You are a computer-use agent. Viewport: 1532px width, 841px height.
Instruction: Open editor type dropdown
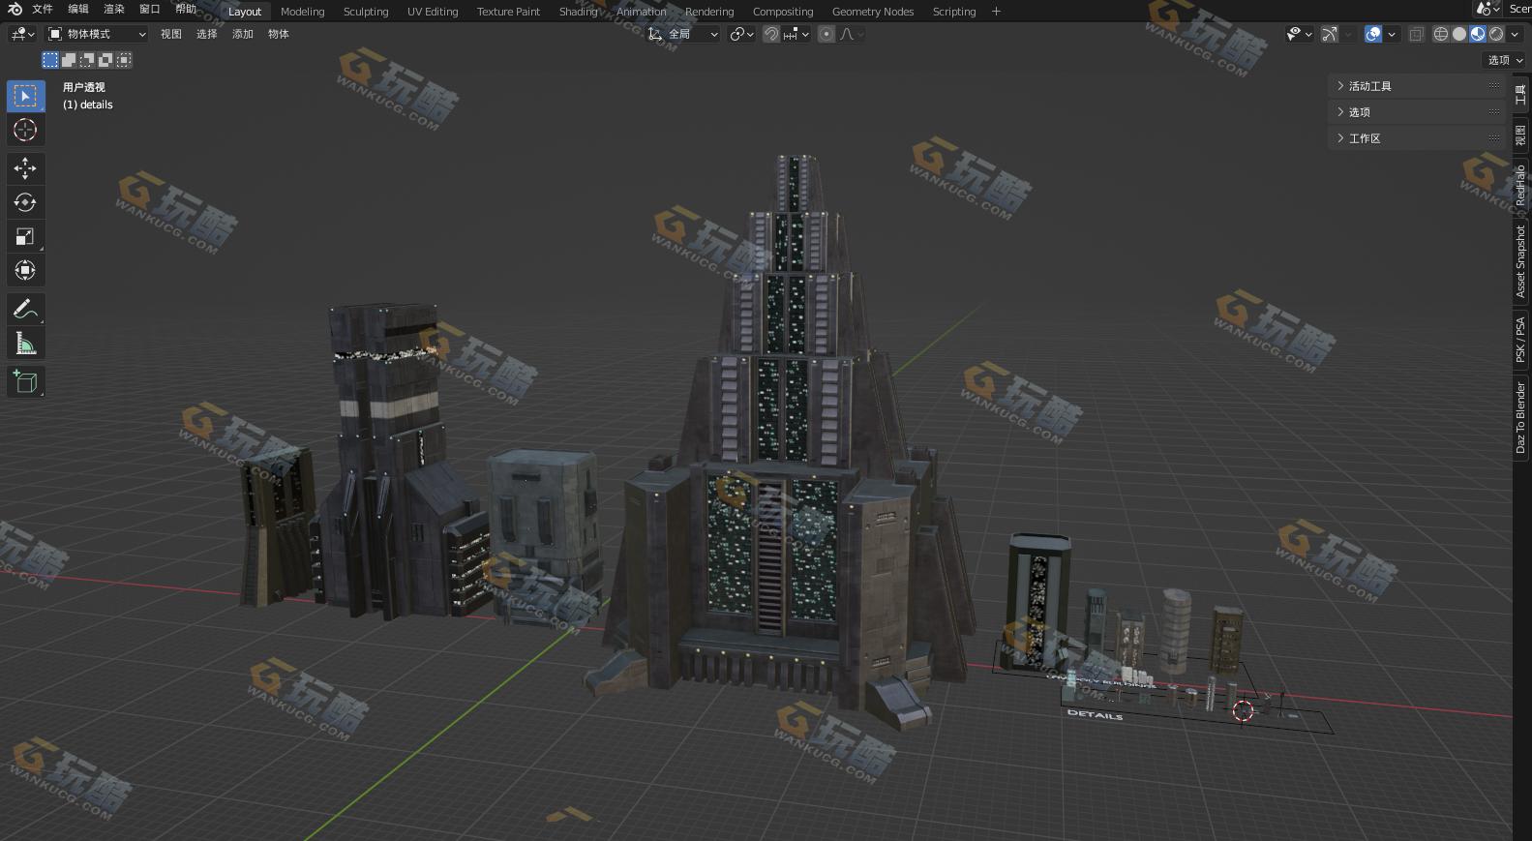tap(22, 34)
